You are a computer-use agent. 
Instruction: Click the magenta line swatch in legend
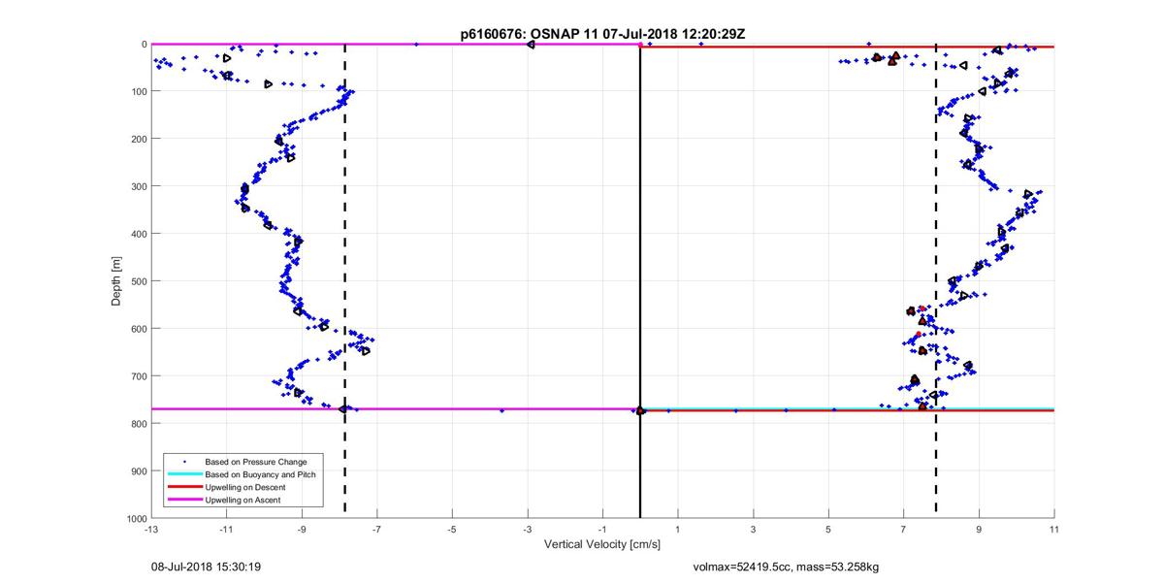[184, 500]
